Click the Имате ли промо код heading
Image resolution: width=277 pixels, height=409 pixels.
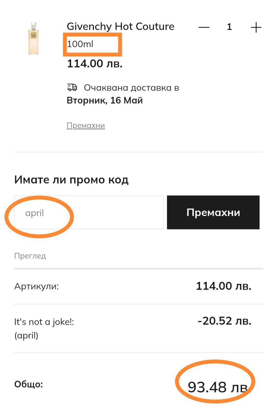point(71,180)
